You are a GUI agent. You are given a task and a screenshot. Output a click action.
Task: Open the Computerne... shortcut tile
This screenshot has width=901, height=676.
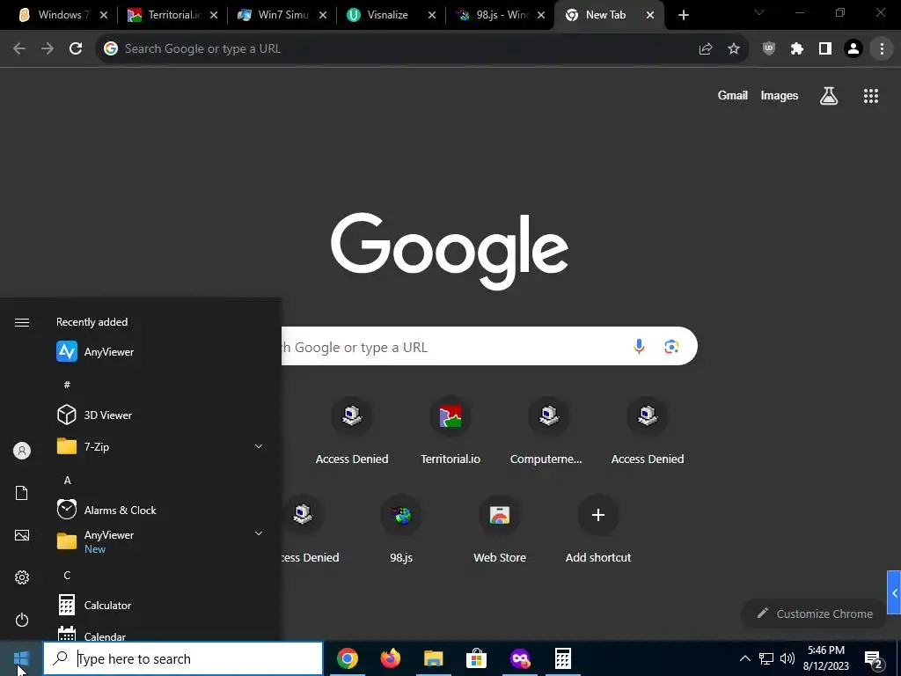(x=549, y=431)
